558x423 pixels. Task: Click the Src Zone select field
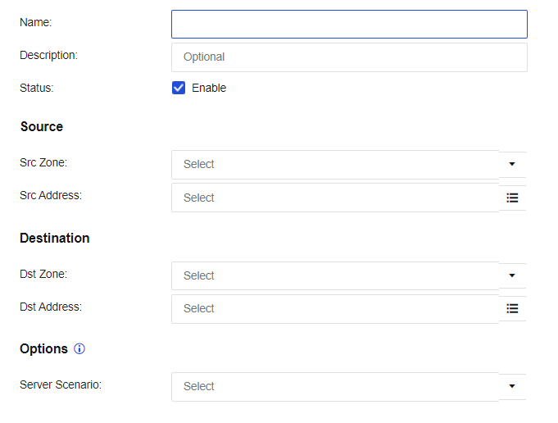point(334,164)
